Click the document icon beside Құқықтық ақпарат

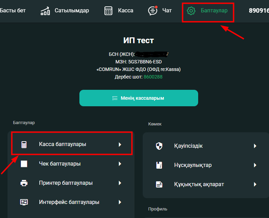159,184
